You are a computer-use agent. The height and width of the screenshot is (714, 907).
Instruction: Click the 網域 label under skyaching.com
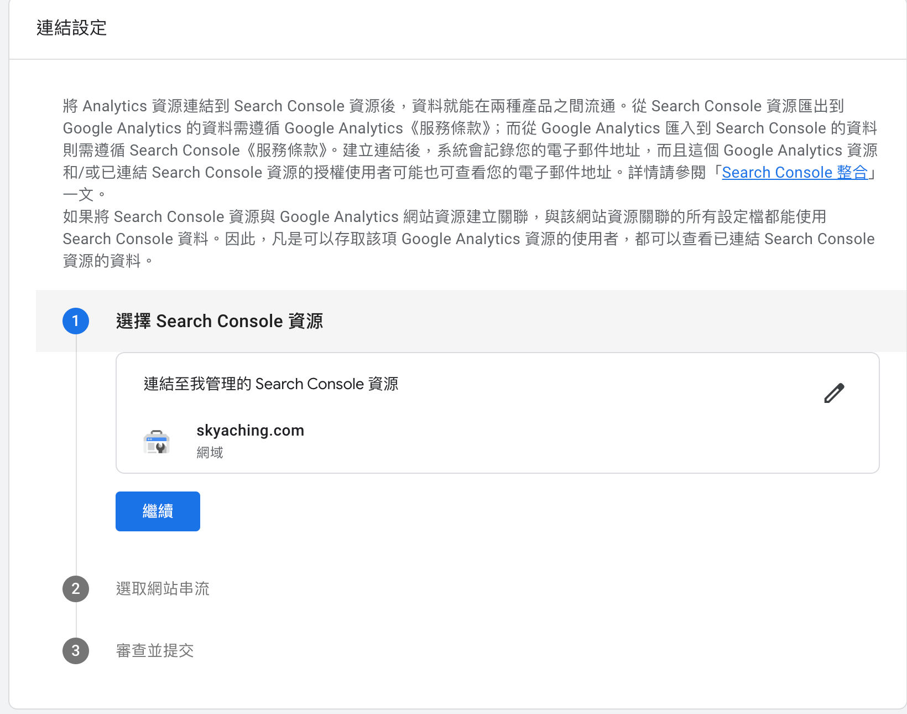click(210, 453)
